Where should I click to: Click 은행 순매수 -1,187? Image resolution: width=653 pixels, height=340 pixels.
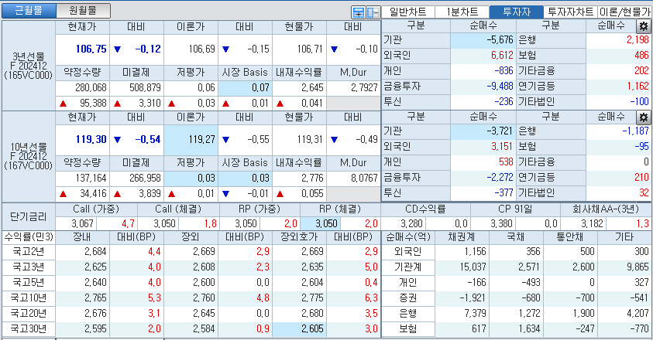tap(618, 131)
